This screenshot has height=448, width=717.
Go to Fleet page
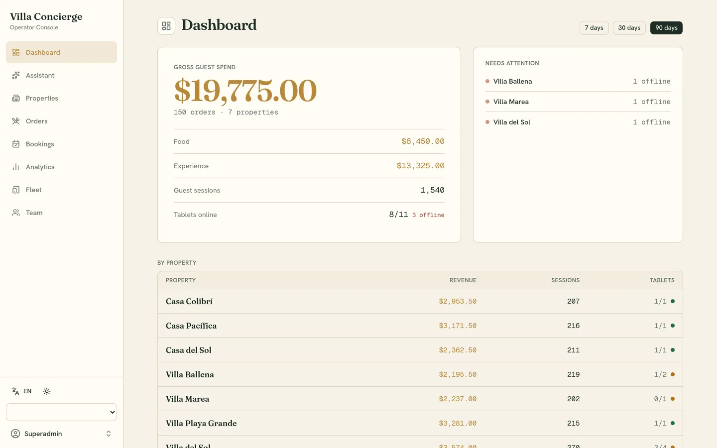[61, 190]
